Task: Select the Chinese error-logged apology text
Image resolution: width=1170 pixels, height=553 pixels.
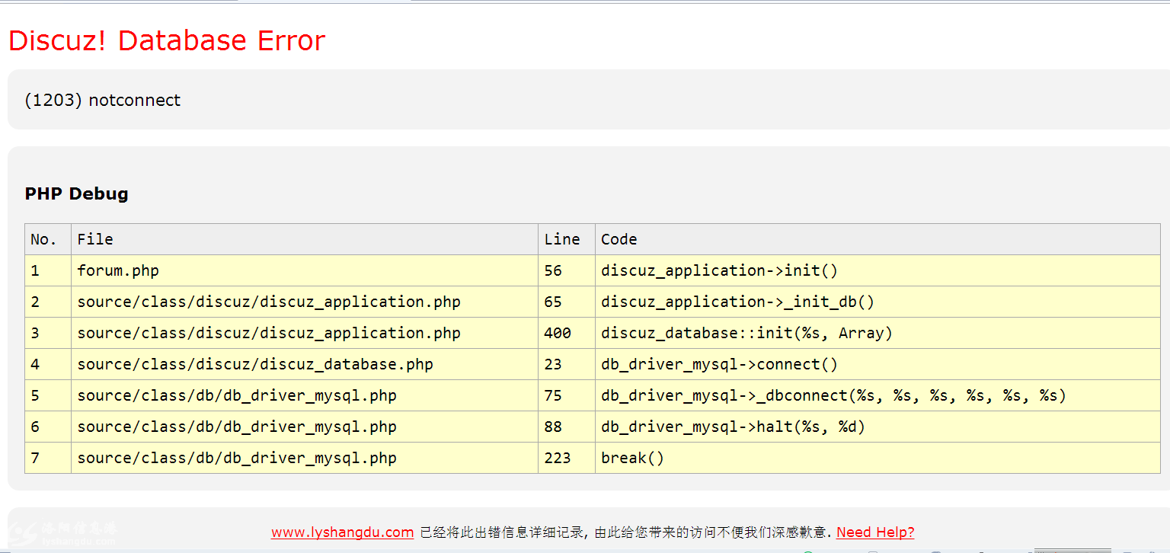Action: [625, 532]
